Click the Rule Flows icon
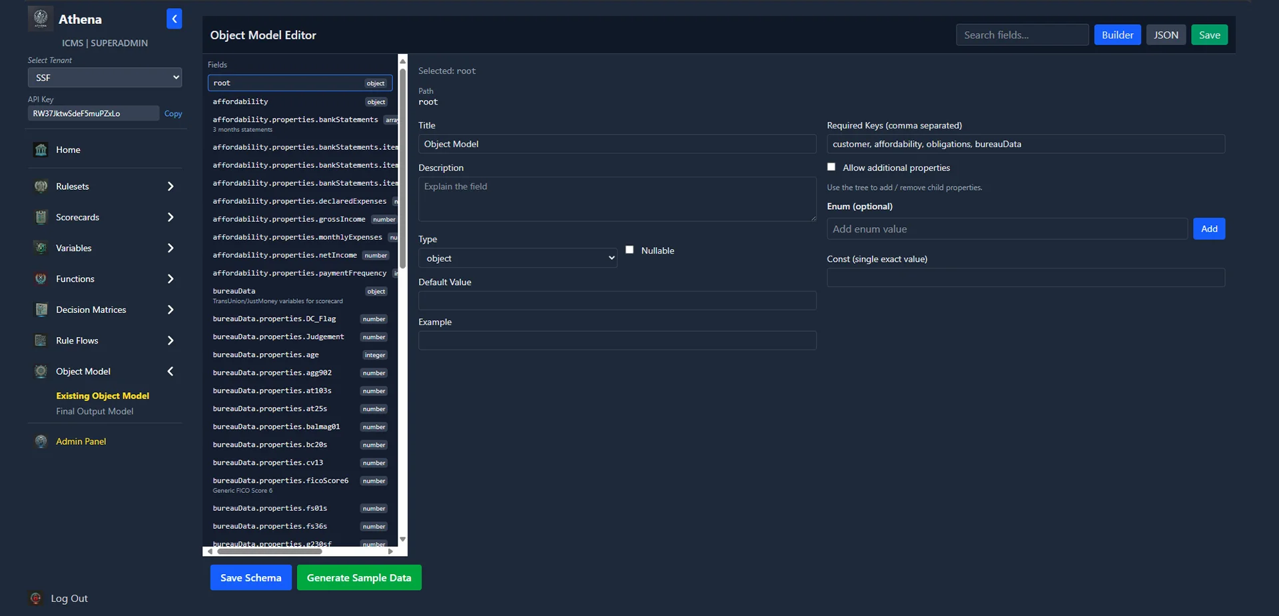 [41, 340]
